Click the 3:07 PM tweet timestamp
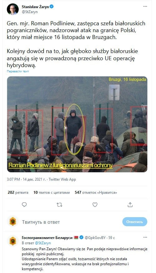 click(13, 179)
